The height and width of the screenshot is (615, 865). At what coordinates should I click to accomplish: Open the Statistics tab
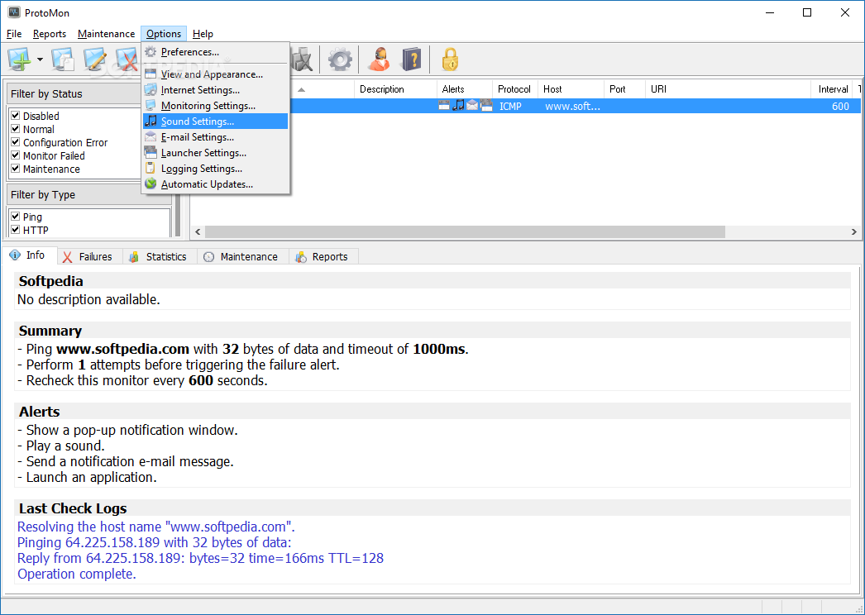click(x=160, y=256)
